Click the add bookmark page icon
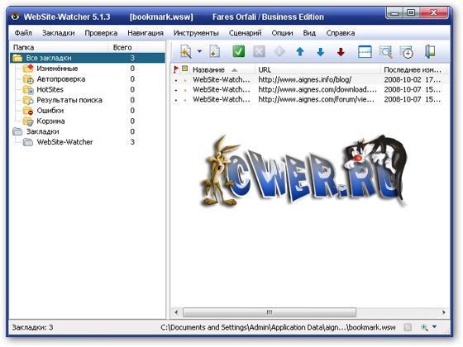This screenshot has height=347, width=463. point(215,51)
